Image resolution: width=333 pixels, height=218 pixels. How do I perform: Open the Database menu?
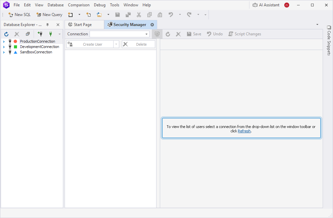click(x=55, y=5)
